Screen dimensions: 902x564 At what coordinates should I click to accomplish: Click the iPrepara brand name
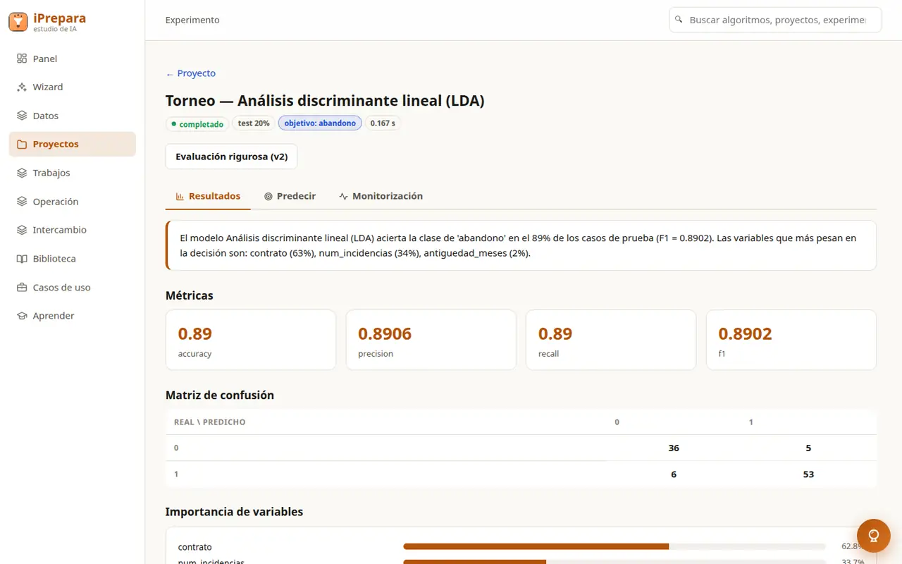pos(60,18)
